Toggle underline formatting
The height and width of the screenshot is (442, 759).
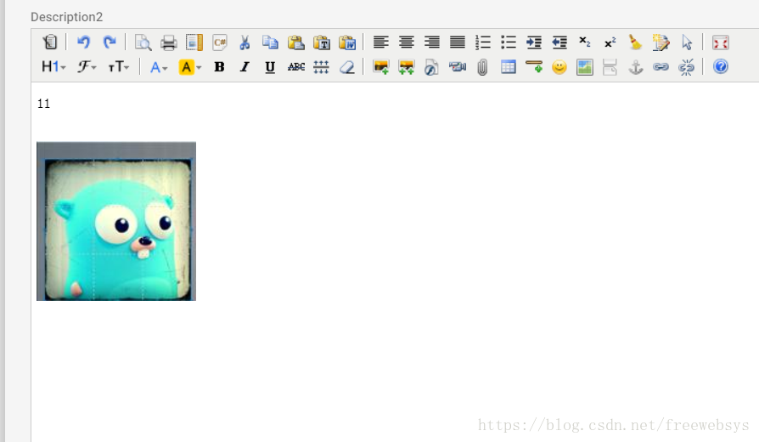click(x=270, y=67)
